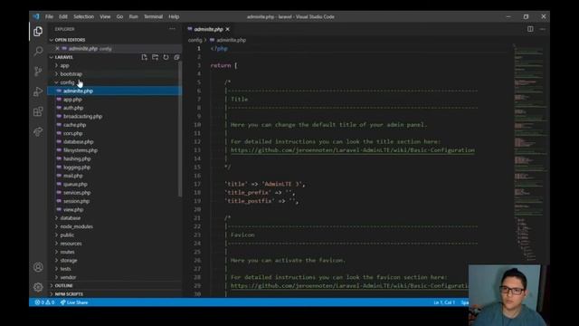
Task: Expand the tests folder
Action: pos(65,269)
